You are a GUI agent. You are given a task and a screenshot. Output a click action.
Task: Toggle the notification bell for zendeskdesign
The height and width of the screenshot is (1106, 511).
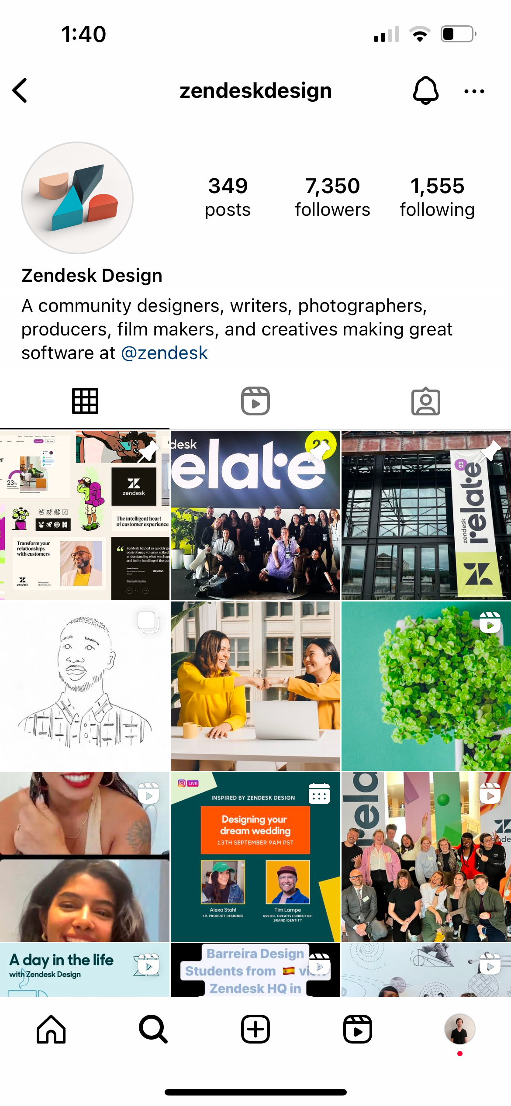[x=425, y=90]
